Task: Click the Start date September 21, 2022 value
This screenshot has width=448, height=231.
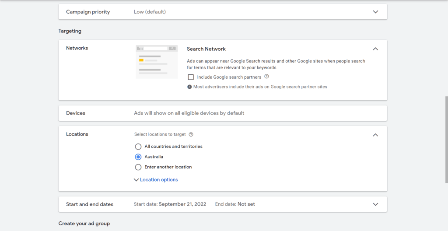Action: [183, 204]
